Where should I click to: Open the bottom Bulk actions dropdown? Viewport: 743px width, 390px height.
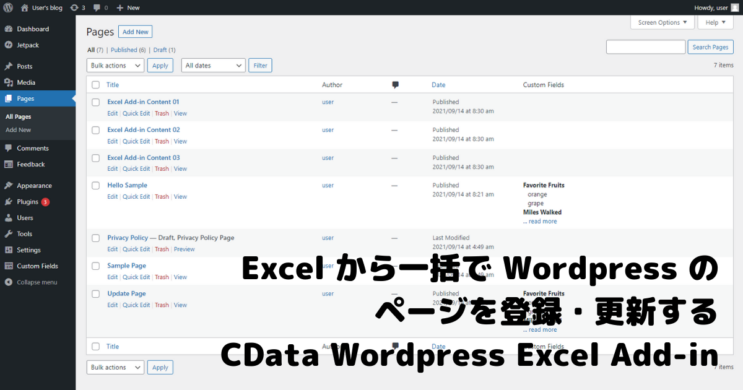point(115,367)
